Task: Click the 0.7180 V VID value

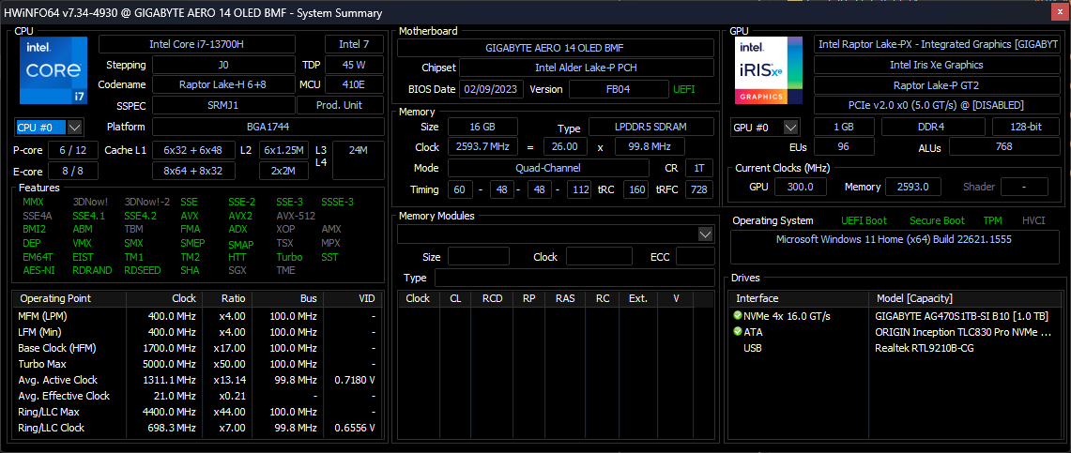Action: click(355, 380)
